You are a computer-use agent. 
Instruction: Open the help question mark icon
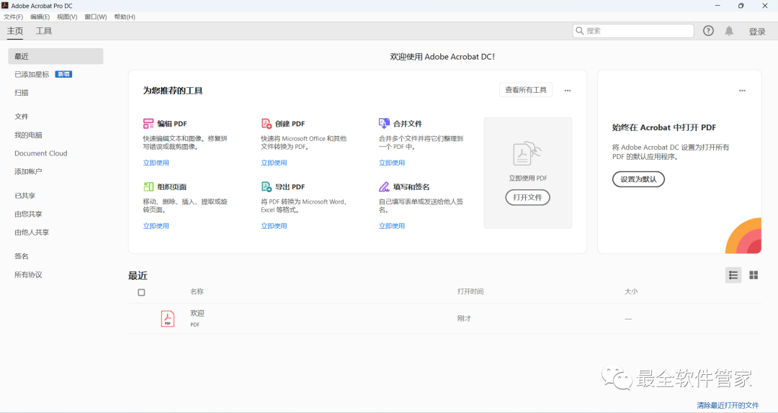pos(708,31)
